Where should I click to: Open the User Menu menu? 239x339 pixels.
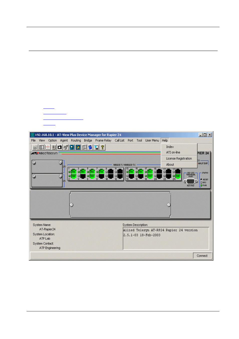152,140
